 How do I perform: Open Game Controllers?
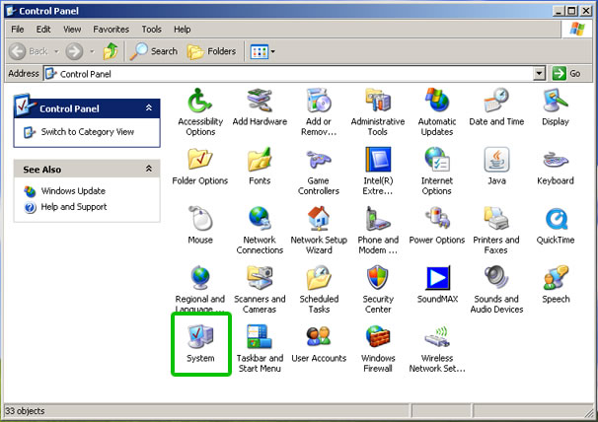pos(319,172)
